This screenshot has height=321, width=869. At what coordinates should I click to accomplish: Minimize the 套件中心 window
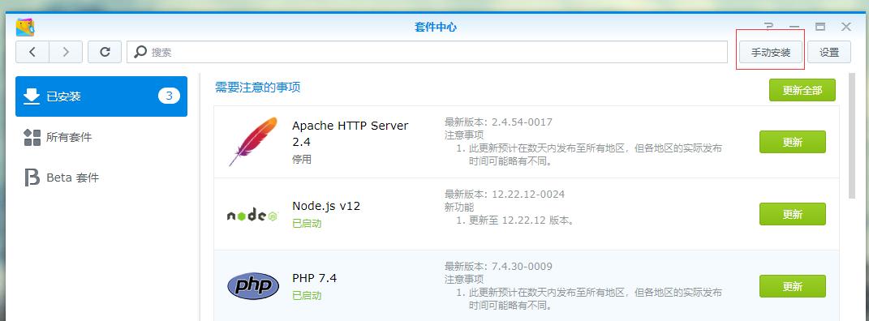794,27
